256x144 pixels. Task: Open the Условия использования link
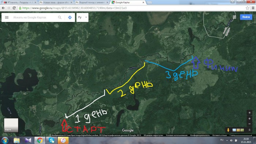[x=177, y=135]
